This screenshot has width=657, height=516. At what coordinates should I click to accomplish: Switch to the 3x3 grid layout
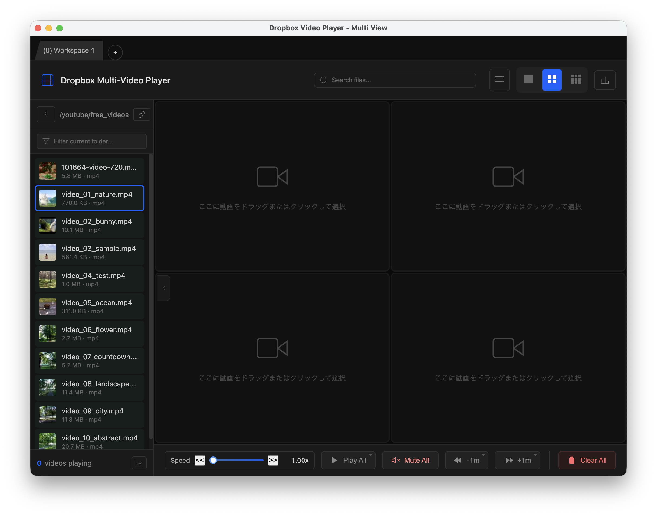[x=576, y=80]
